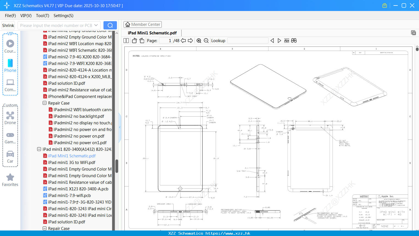This screenshot has height=236, width=419.
Task: Find next lookup result triangle
Action: pyautogui.click(x=279, y=41)
